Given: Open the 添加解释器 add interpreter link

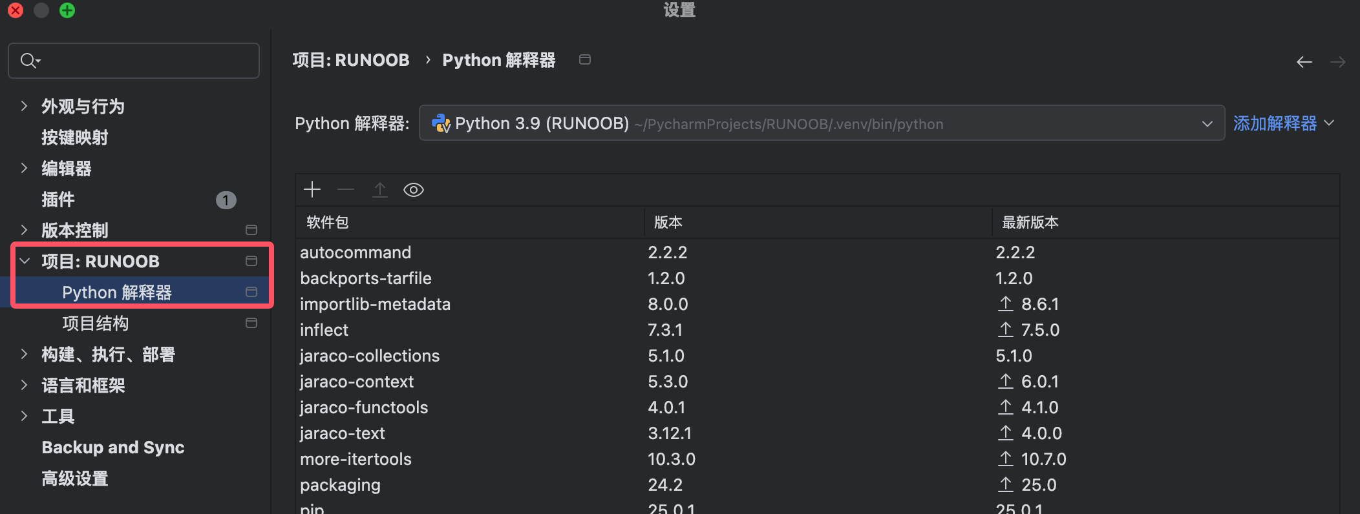Looking at the screenshot, I should click(x=1275, y=123).
